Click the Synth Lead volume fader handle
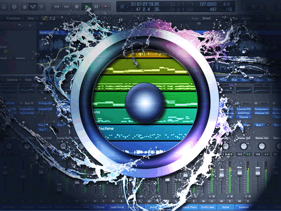Viewport: 281px width, 211px height. click(x=222, y=173)
